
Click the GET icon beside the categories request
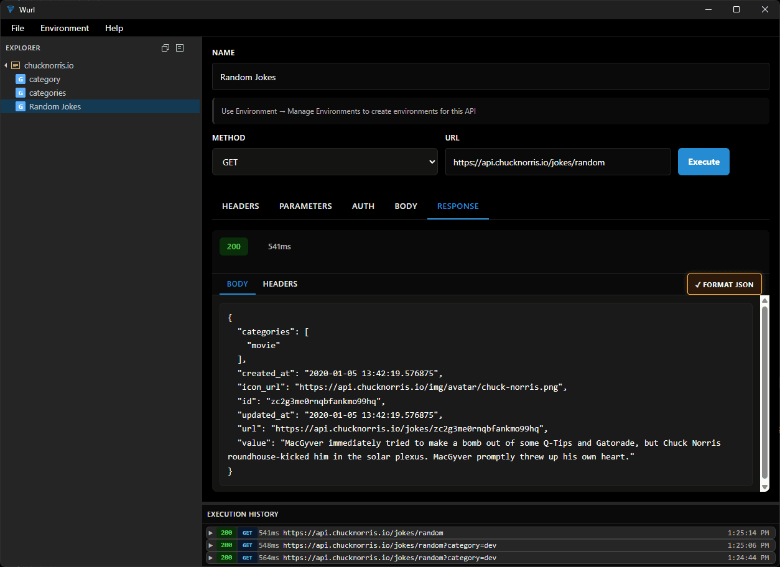pos(21,93)
